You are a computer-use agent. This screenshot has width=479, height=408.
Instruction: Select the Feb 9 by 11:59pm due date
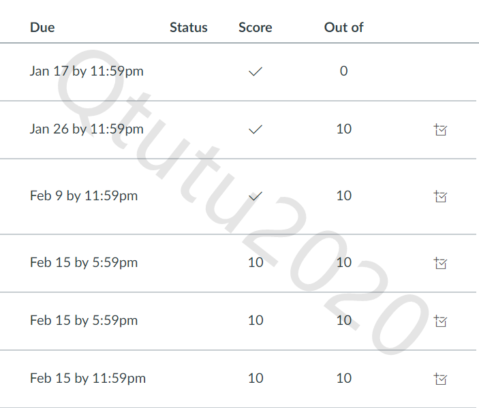pyautogui.click(x=84, y=196)
